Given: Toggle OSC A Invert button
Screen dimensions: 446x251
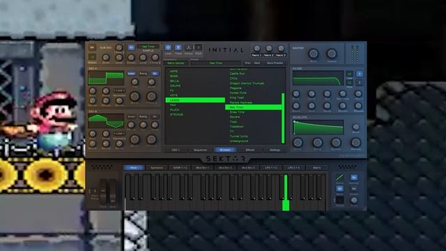Looking at the screenshot, I should (x=131, y=74).
